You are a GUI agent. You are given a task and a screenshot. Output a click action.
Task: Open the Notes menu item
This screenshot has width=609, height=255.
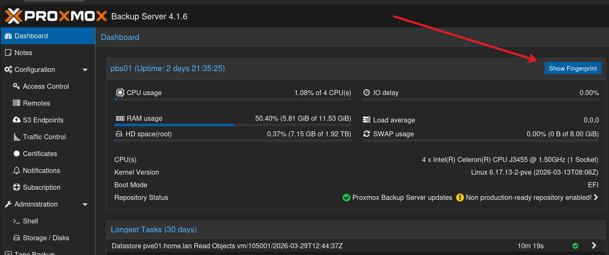[23, 53]
